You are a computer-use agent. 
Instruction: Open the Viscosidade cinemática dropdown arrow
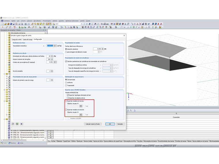[x=56, y=46]
